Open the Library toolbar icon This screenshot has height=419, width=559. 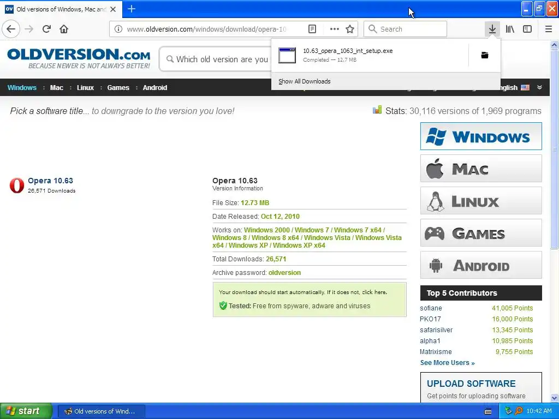[x=510, y=29]
